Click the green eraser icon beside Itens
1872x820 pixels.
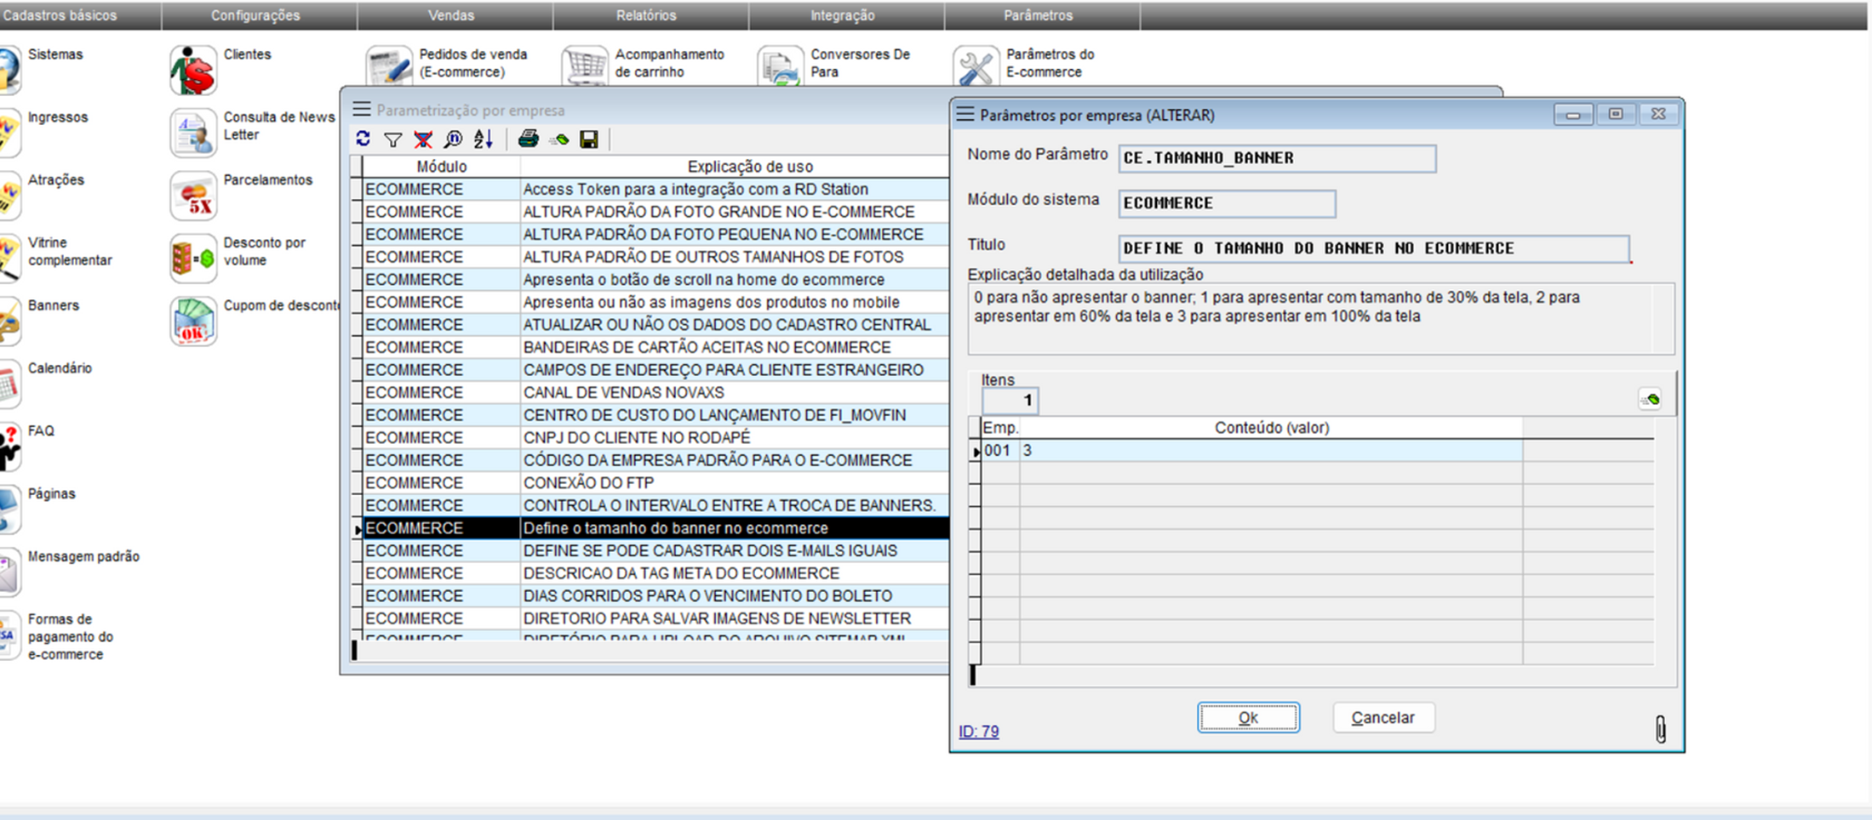point(1650,399)
